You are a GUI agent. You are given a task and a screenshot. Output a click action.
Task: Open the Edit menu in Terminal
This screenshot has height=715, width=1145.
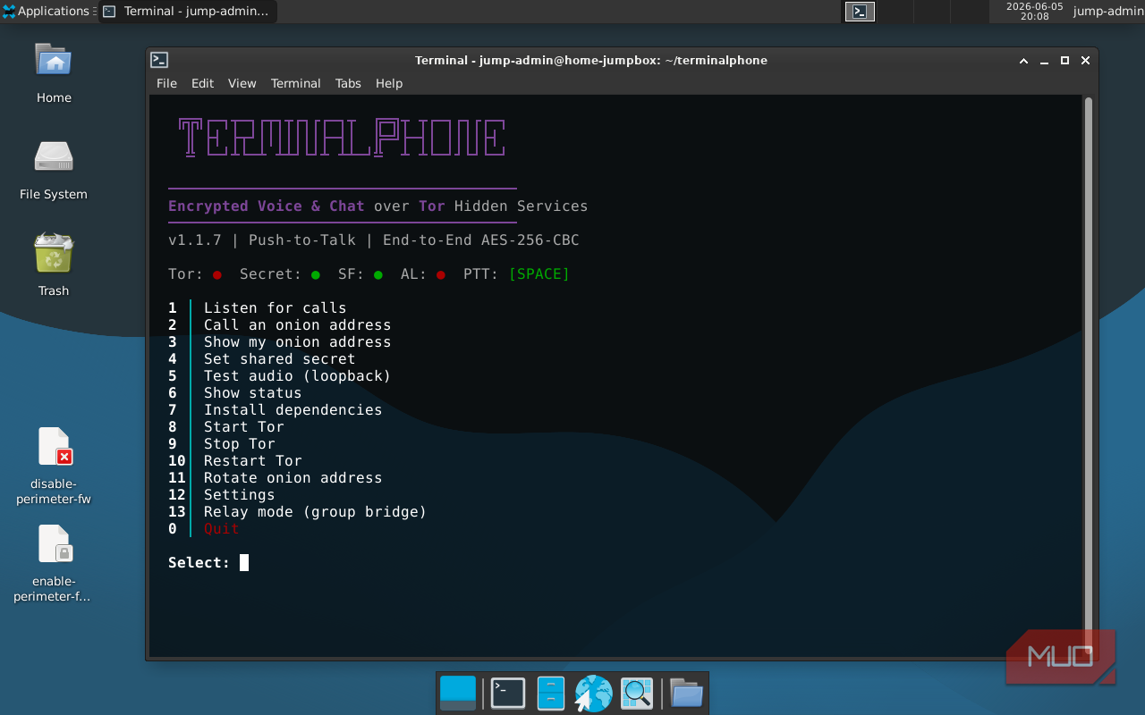pyautogui.click(x=202, y=83)
